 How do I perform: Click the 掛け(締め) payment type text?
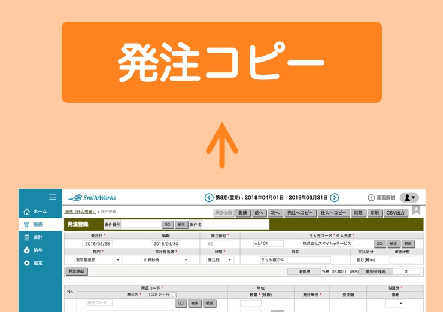click(366, 260)
